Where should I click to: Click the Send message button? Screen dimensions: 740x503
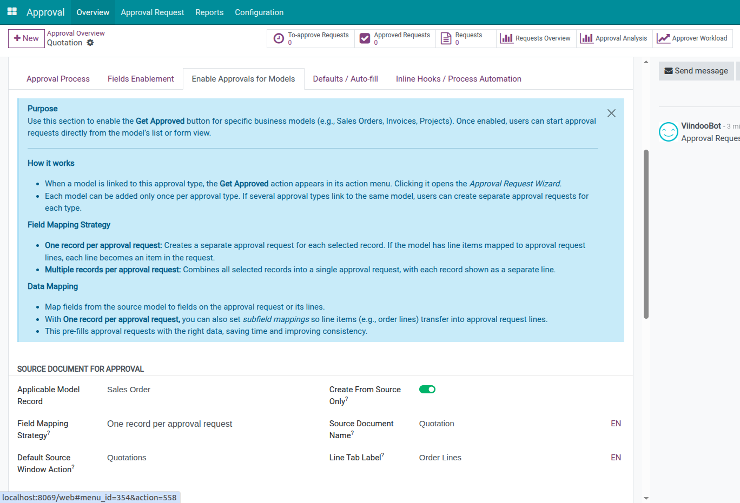(x=696, y=71)
